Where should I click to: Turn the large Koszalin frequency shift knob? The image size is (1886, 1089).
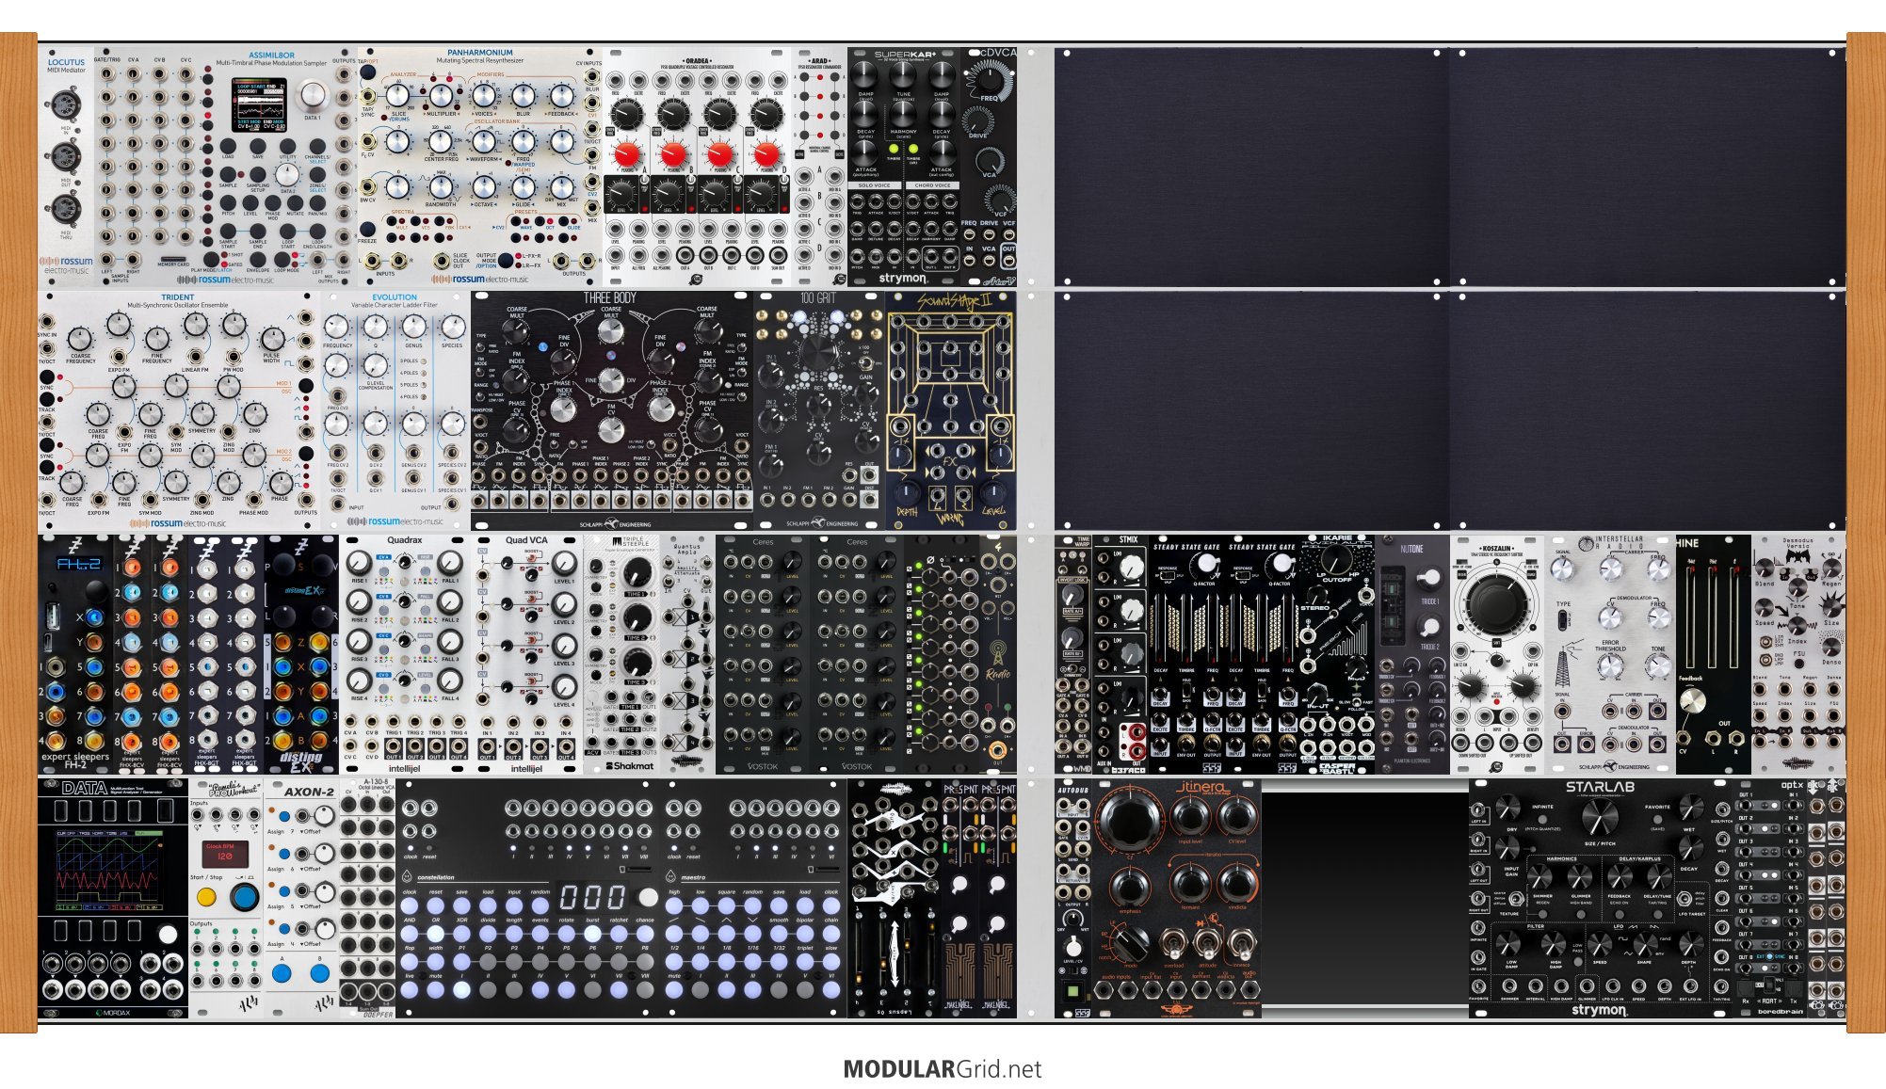(x=1495, y=602)
